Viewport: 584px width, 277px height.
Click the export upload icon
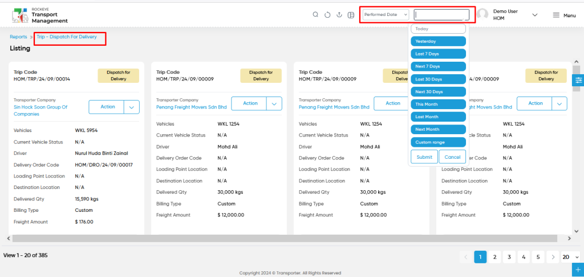coord(339,15)
